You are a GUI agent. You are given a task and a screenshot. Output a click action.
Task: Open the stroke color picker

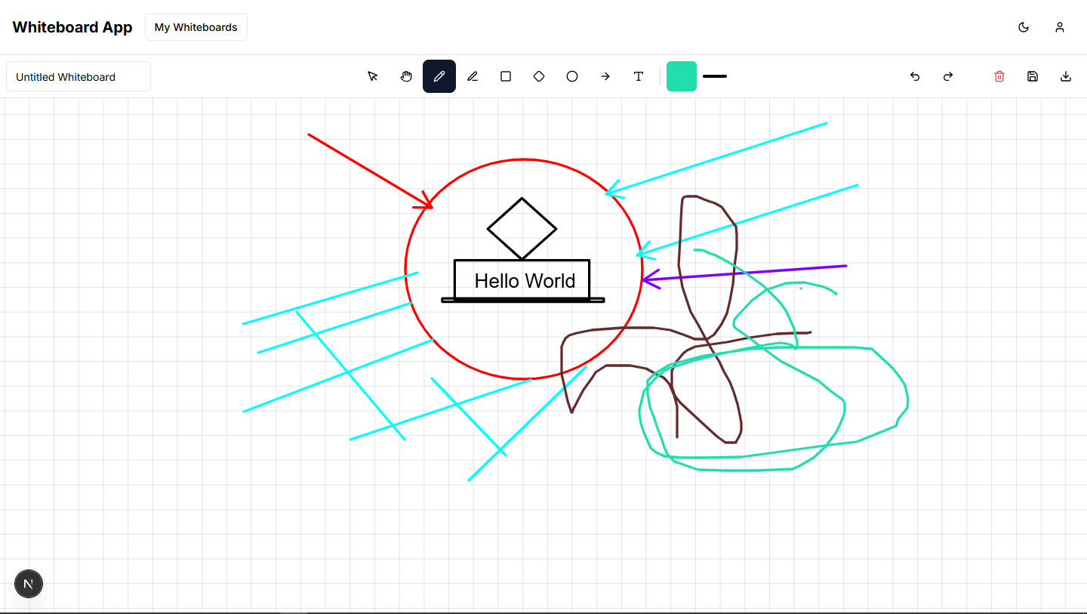coord(682,76)
